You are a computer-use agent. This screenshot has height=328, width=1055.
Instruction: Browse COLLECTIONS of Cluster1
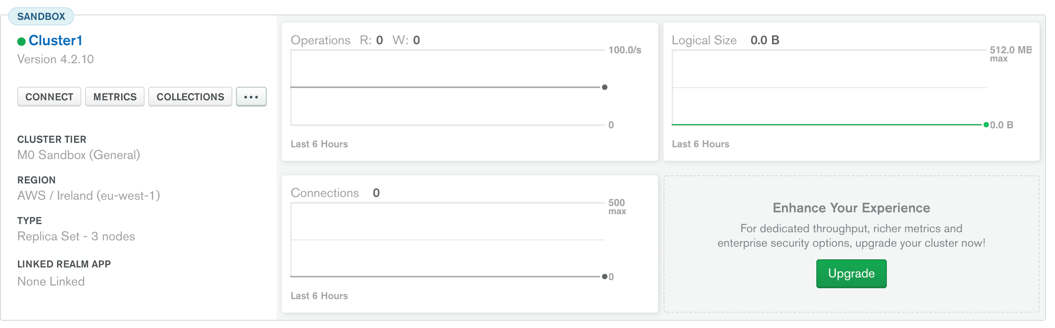tap(190, 96)
